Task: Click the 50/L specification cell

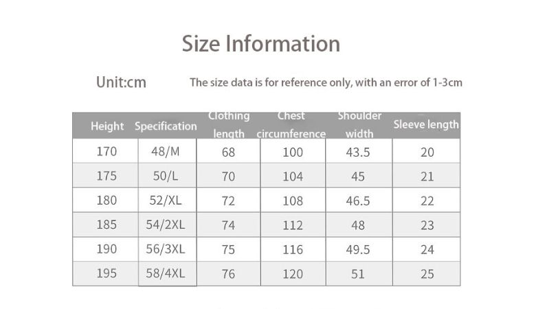Action: 168,176
